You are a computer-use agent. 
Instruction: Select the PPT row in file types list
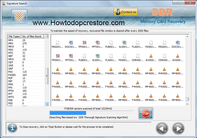point(26,94)
